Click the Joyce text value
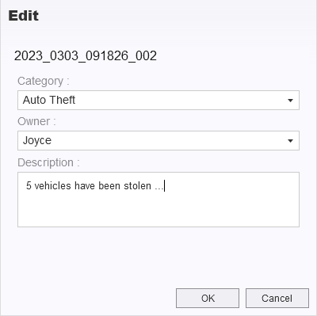This screenshot has width=317, height=316. (37, 140)
